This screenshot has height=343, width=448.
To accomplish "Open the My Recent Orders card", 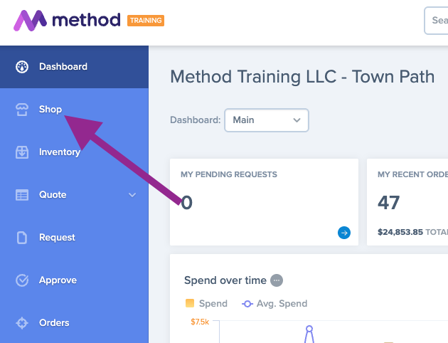I will [407, 202].
